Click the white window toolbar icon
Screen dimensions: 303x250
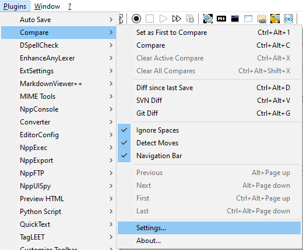248,19
